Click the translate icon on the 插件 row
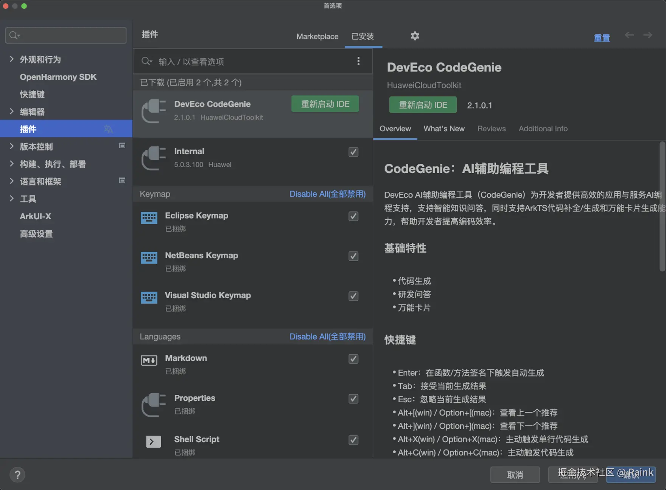The height and width of the screenshot is (490, 666). [x=108, y=129]
